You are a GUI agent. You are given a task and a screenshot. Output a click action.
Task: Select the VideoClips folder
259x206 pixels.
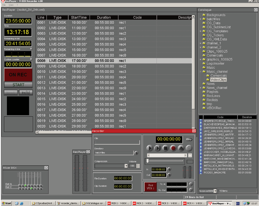tap(218, 80)
